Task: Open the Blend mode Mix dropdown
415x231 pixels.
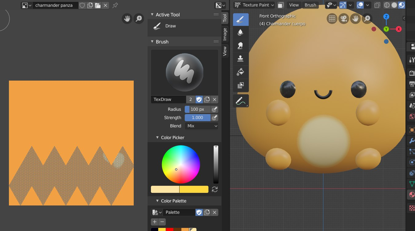Action: (x=201, y=126)
